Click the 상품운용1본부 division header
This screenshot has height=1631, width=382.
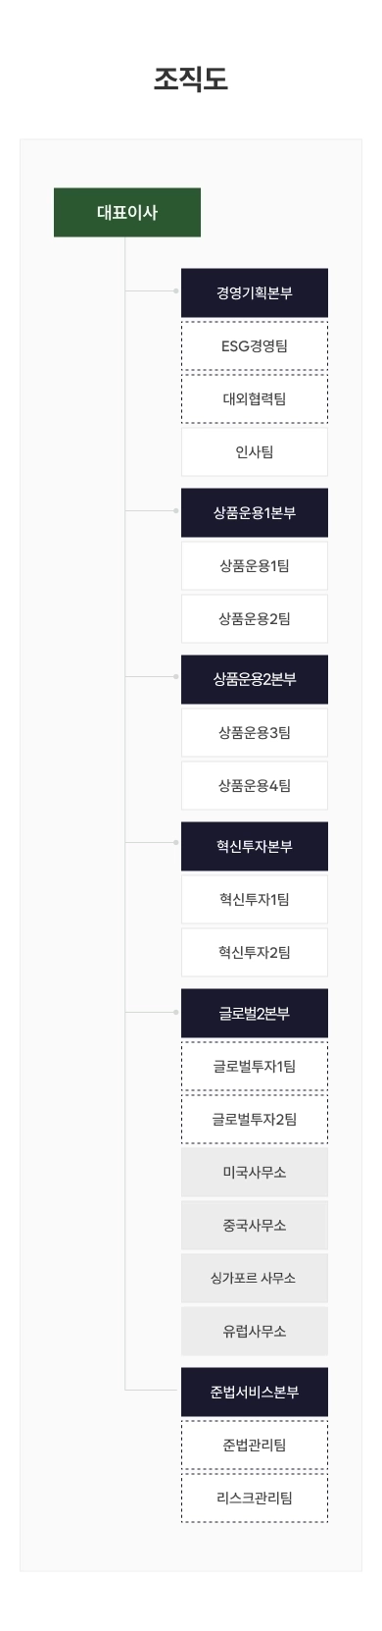(x=255, y=512)
